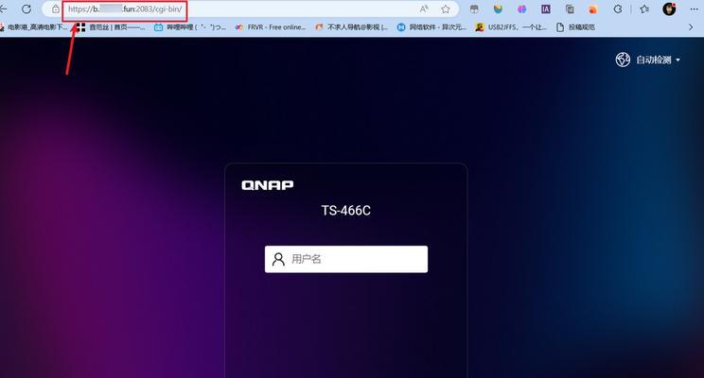Open the Collections copy-pages icon
704x378 pixels.
click(570, 9)
